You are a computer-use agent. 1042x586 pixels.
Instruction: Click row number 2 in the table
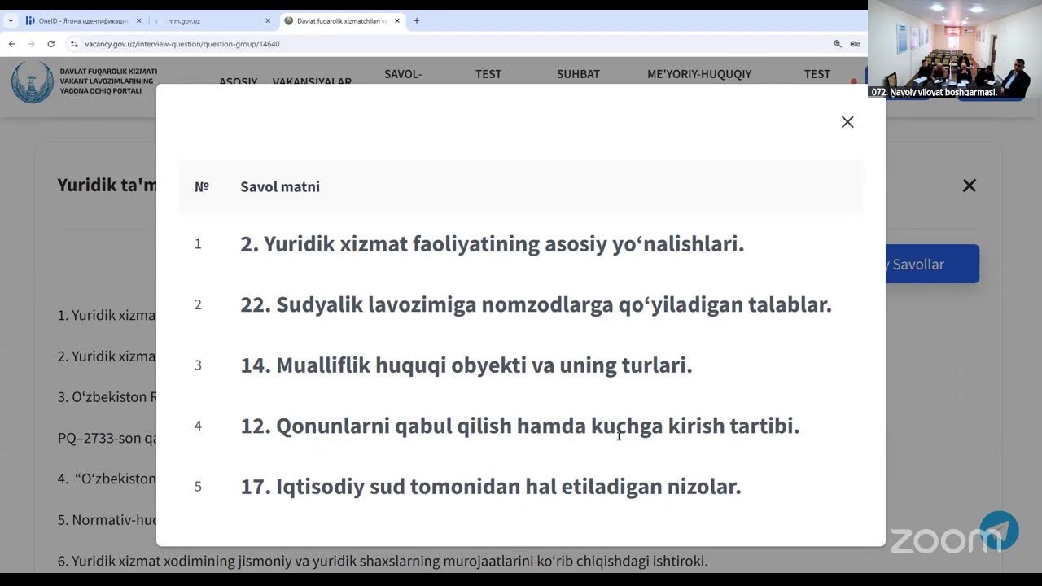pyautogui.click(x=198, y=304)
